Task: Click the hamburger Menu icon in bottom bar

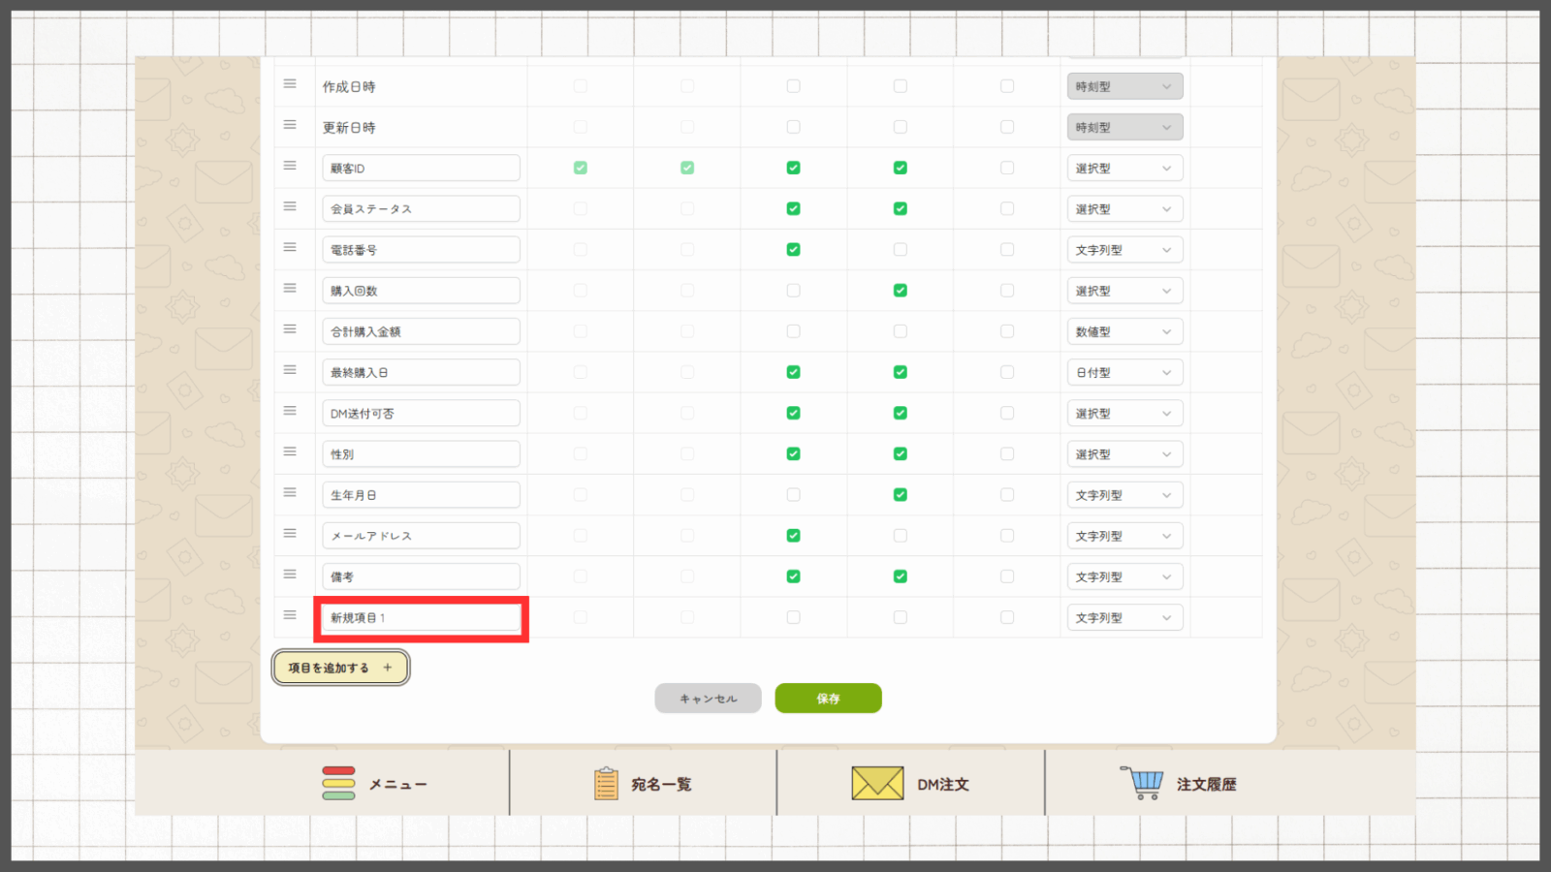Action: pos(338,783)
